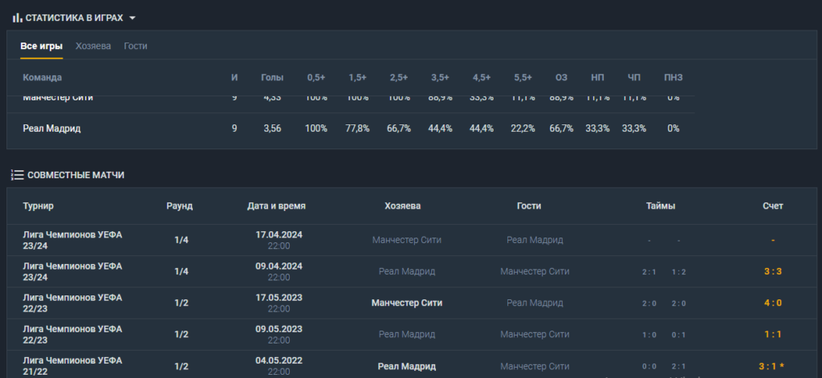Click the Статистика в играх heading
This screenshot has width=822, height=378.
pyautogui.click(x=74, y=18)
